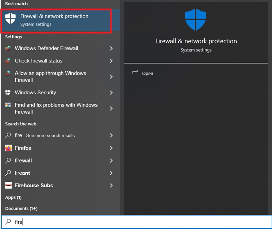Expand the firewall web suggestion arrow
This screenshot has width=272, height=229.
coord(111,160)
